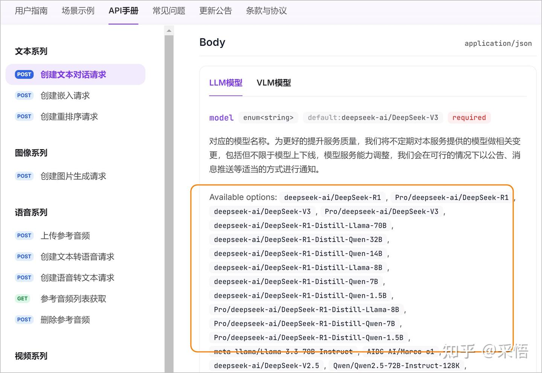This screenshot has height=373, width=542.
Task: Click the POST badge next to 创建文本对话请求
Action: click(x=24, y=74)
